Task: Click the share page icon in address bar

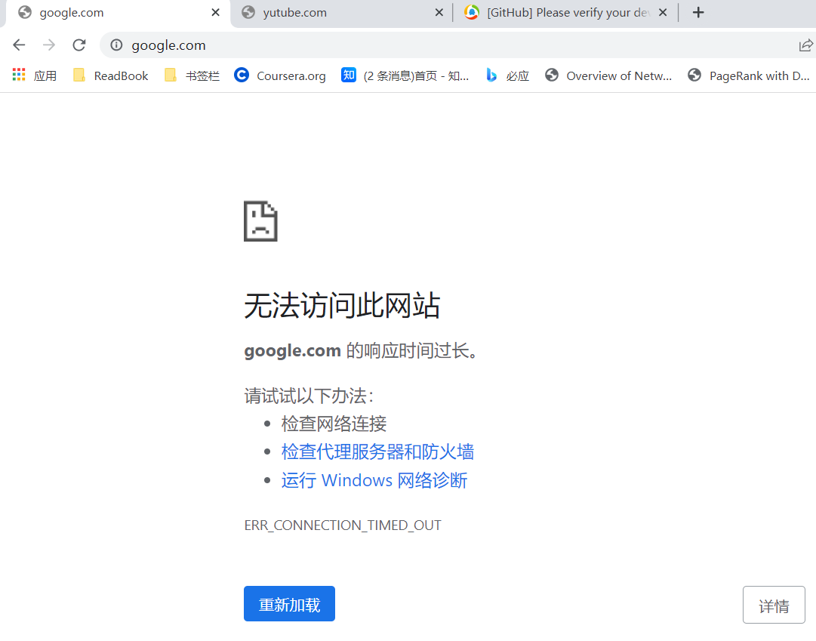Action: pos(806,45)
